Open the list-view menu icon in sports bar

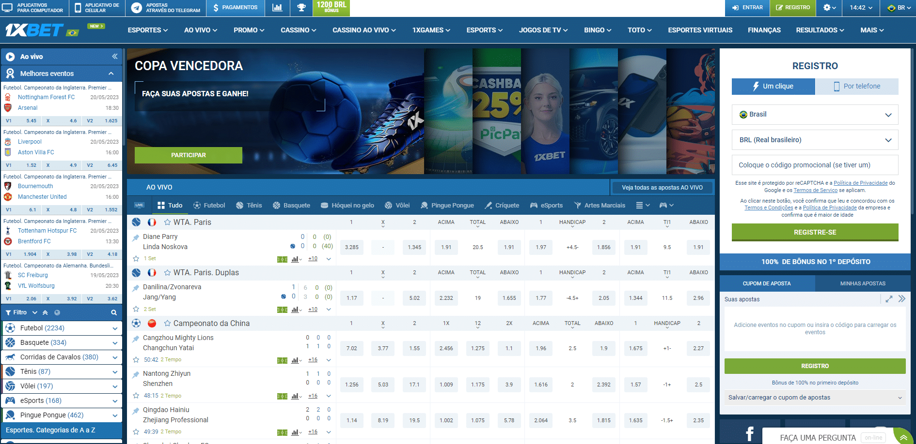coord(643,205)
